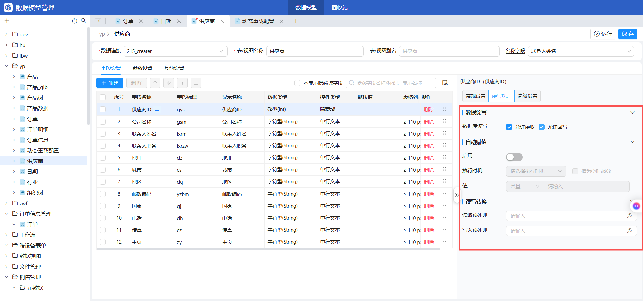Close the 供应商 tab
Image resolution: width=643 pixels, height=301 pixels.
tap(222, 21)
